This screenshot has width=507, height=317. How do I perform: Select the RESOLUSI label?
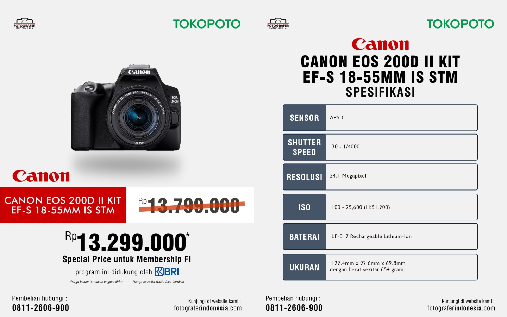click(305, 177)
